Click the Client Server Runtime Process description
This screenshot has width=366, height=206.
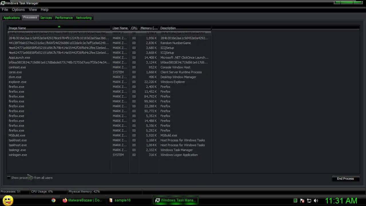(181, 72)
